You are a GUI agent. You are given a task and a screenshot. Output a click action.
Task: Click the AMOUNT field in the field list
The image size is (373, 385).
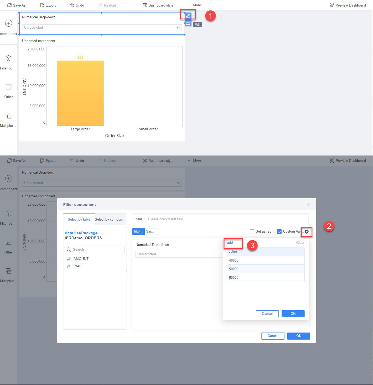[81, 259]
